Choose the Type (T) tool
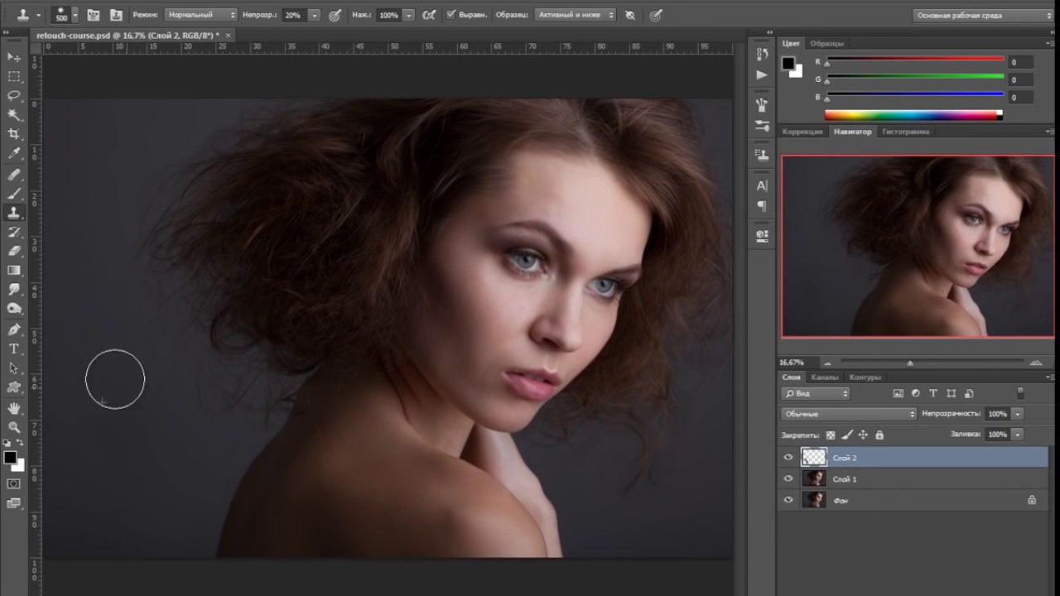The image size is (1060, 596). [14, 348]
